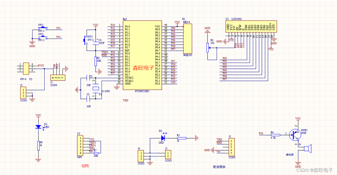The image size is (337, 175).
Task: Select the U3 GPS header component
Action: pos(80,145)
